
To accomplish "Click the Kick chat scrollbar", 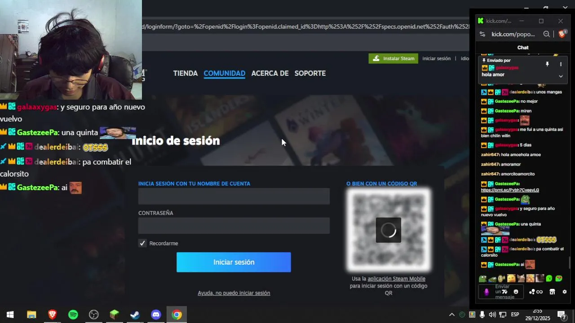I will pyautogui.click(x=570, y=262).
